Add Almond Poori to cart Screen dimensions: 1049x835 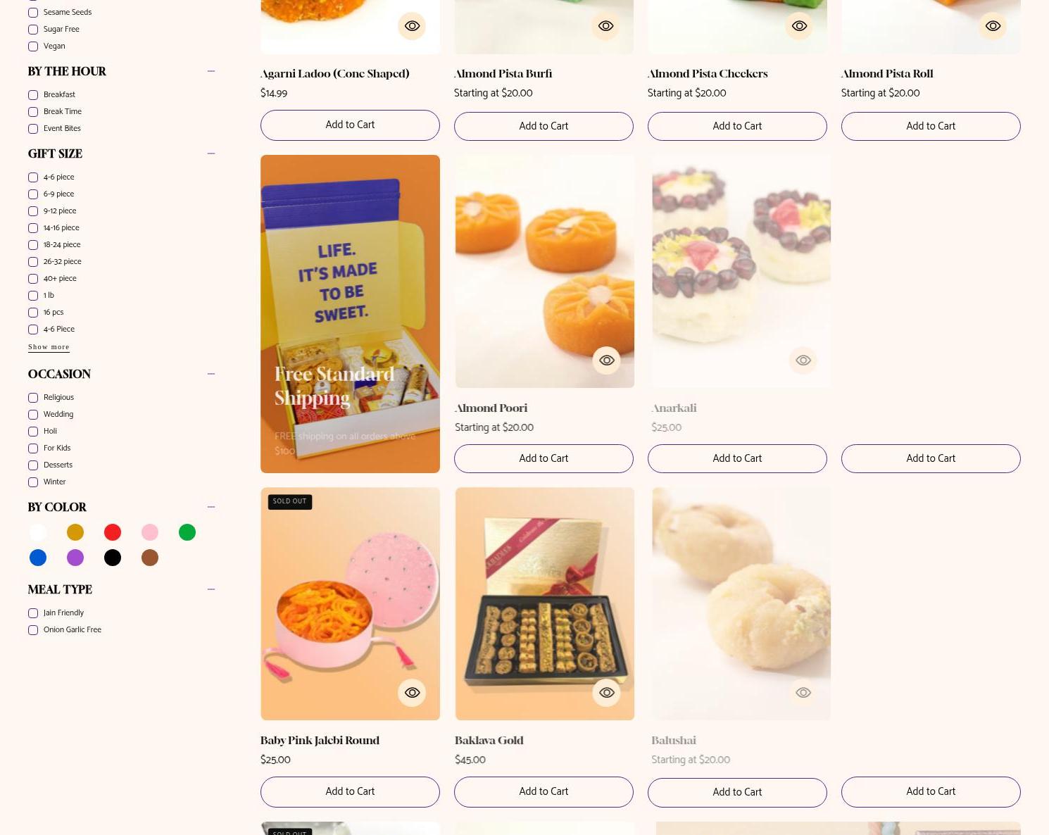[544, 458]
